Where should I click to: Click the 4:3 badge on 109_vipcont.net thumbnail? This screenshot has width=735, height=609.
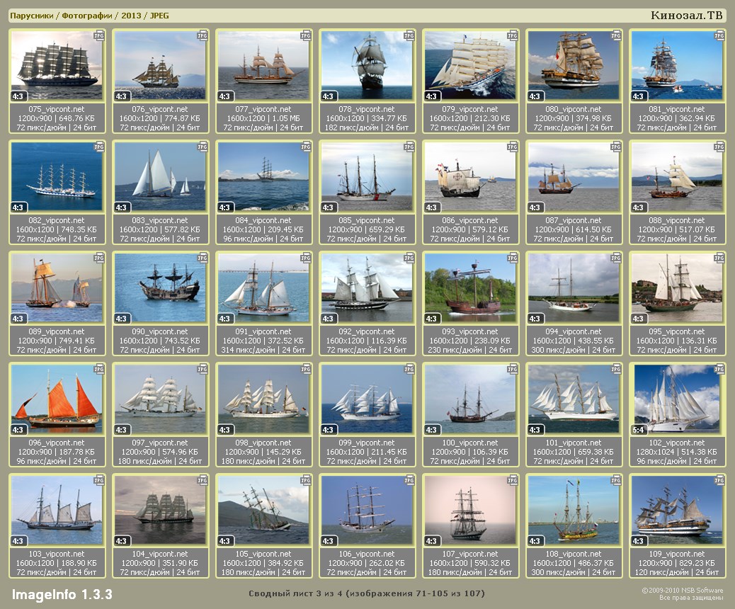[639, 540]
